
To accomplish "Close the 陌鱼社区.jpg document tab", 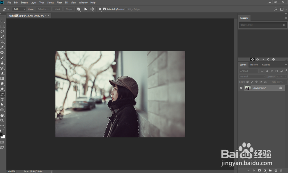I will coord(48,16).
